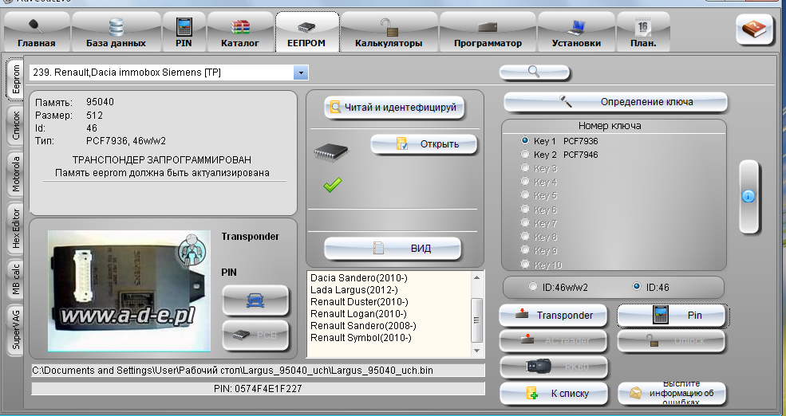This screenshot has height=416, width=786.
Task: Switch to Hex Editor side tab
Action: (15, 228)
